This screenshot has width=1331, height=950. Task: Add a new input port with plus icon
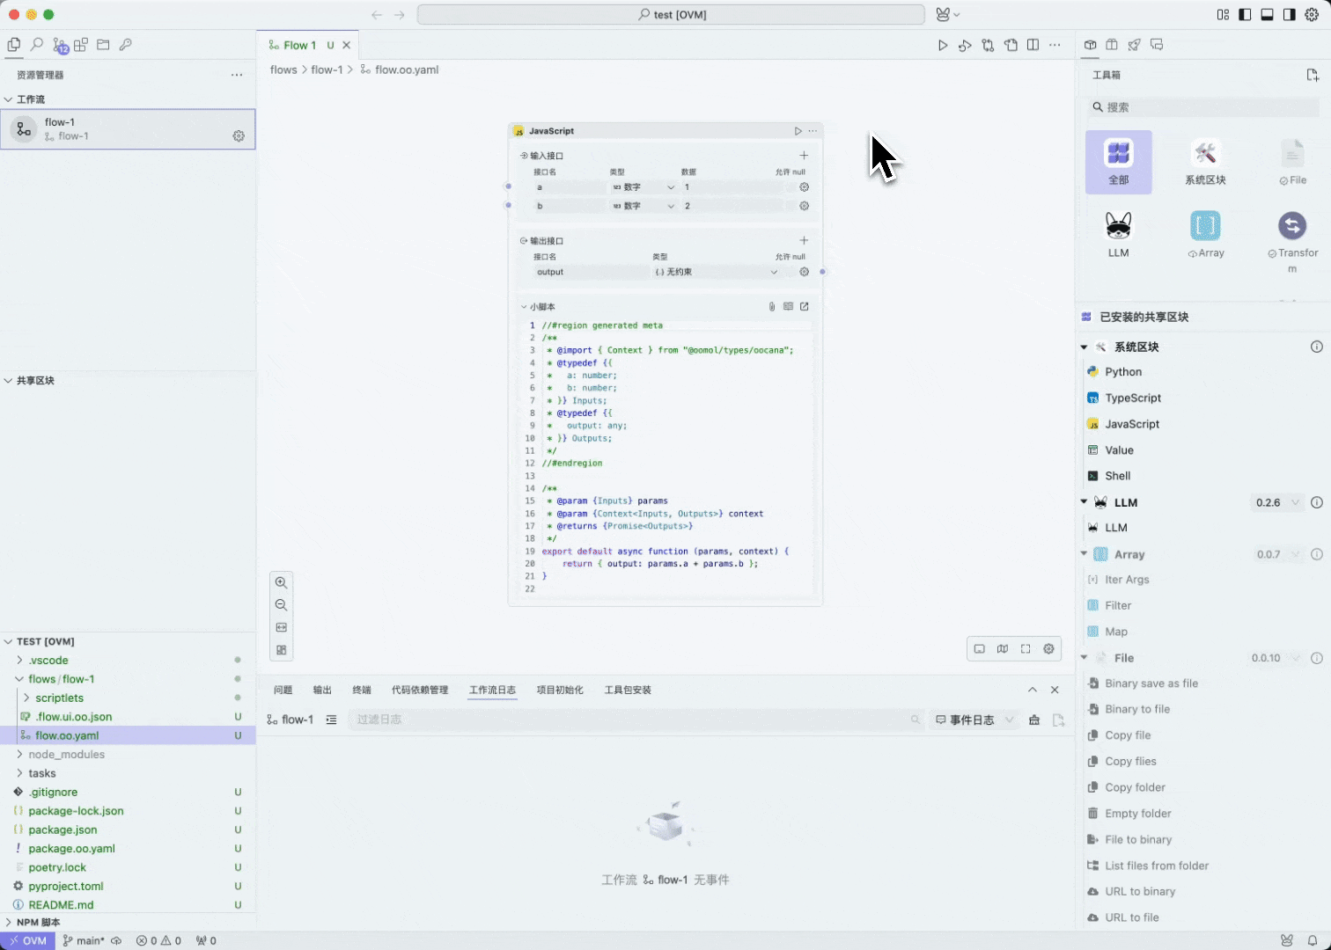[x=803, y=156]
